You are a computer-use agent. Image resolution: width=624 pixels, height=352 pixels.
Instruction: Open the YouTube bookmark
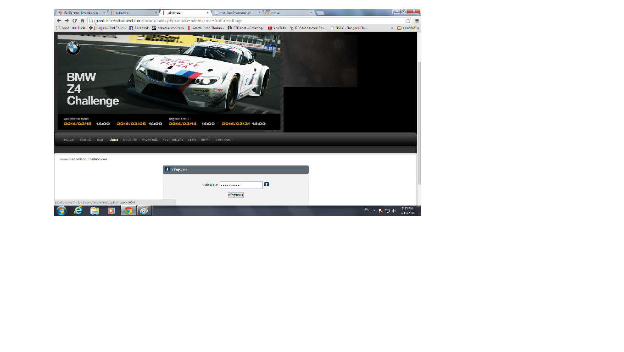coord(278,28)
